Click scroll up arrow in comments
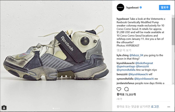175x112 pixels. tap(173, 16)
